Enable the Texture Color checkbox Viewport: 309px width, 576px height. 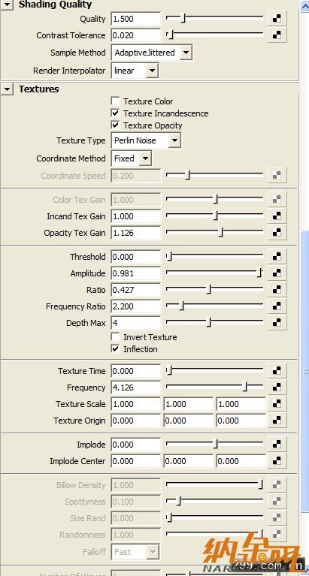(x=116, y=101)
